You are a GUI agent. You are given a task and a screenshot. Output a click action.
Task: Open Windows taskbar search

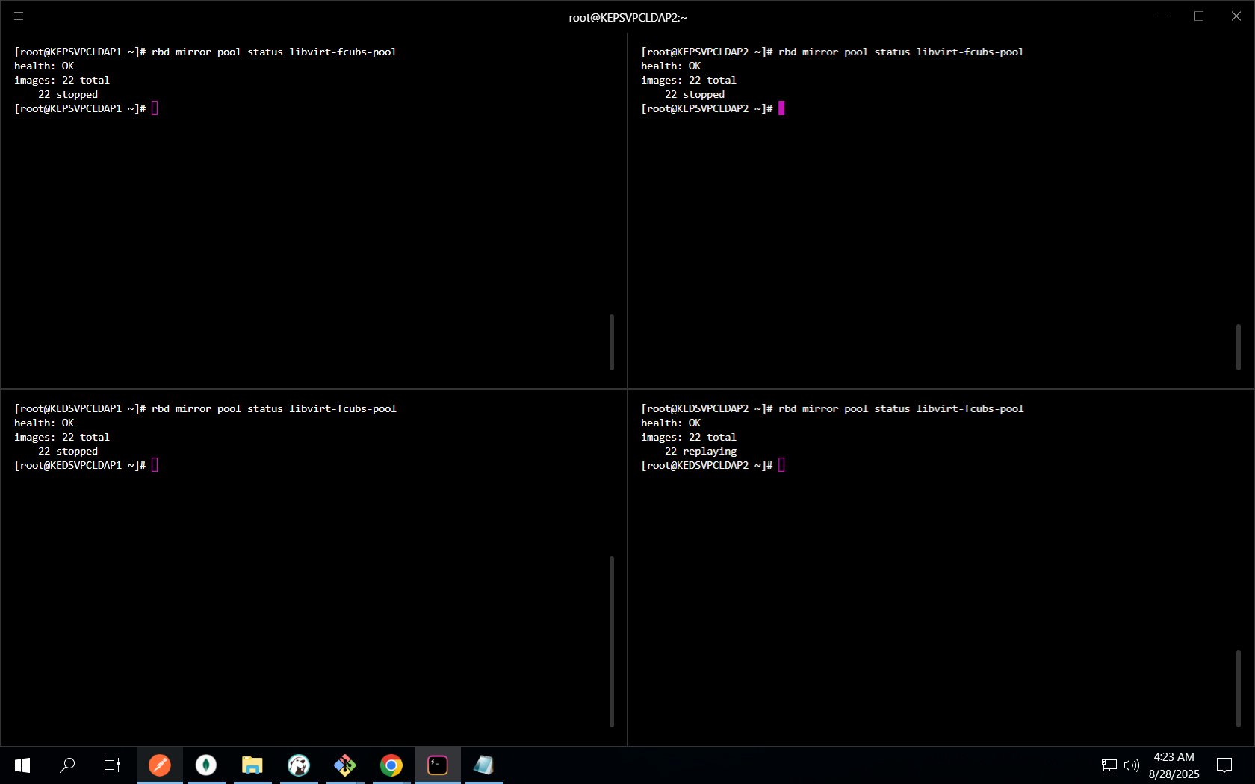67,765
